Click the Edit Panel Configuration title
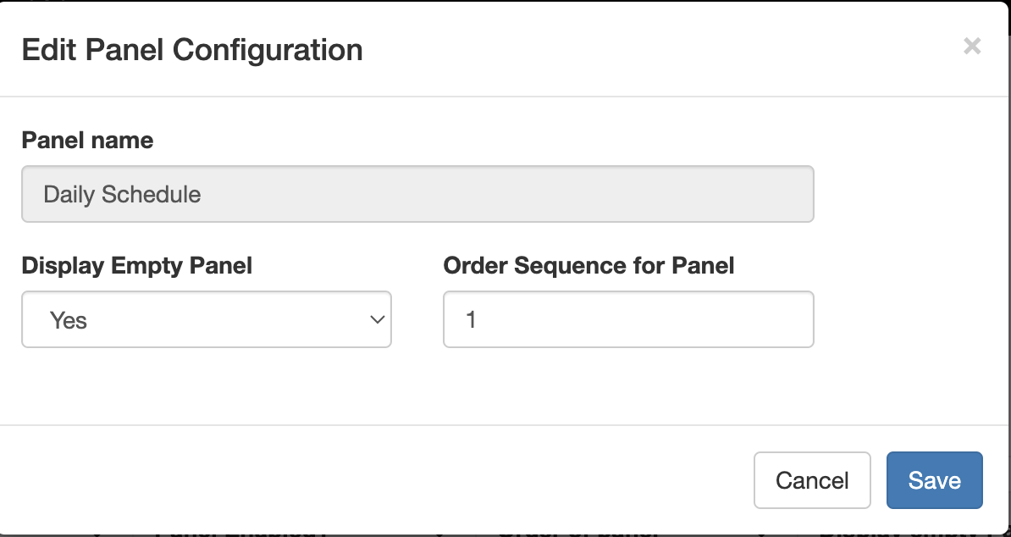Screen dimensions: 1011x537 (192, 50)
